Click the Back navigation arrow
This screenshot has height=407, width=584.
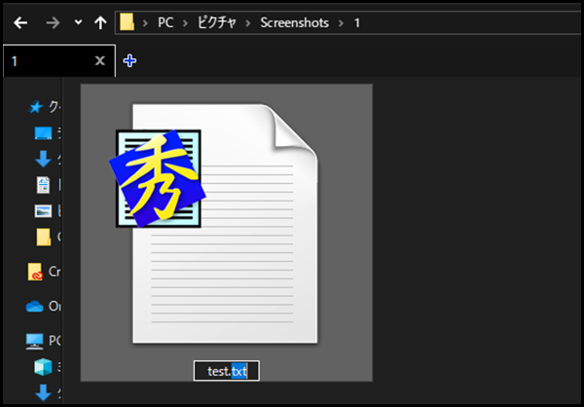[x=20, y=21]
